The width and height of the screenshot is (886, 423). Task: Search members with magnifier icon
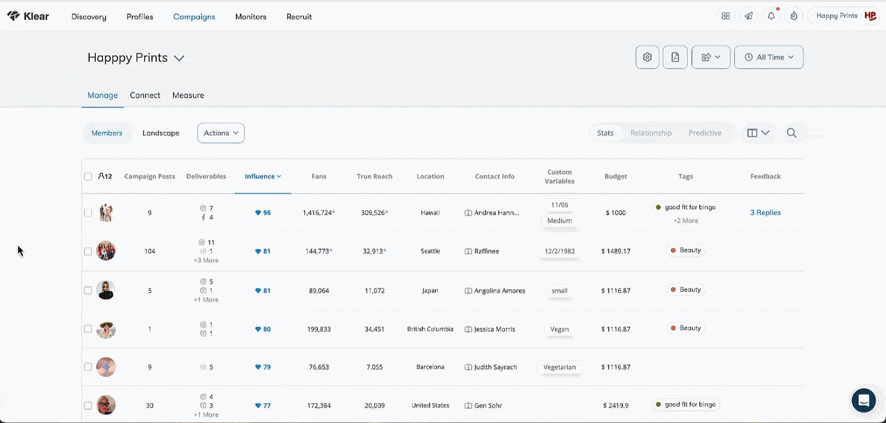tap(791, 133)
